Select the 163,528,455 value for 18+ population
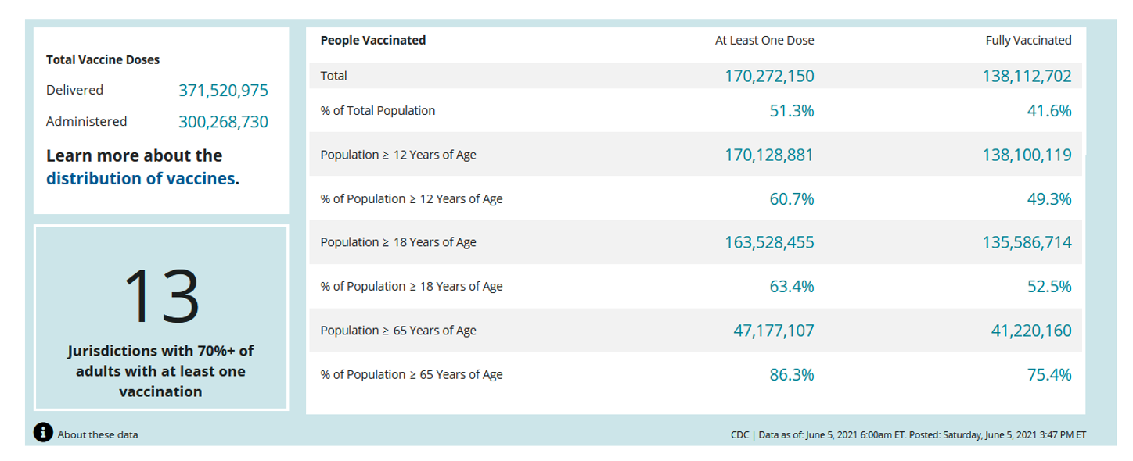Screen dimensions: 1133x461 click(x=769, y=242)
